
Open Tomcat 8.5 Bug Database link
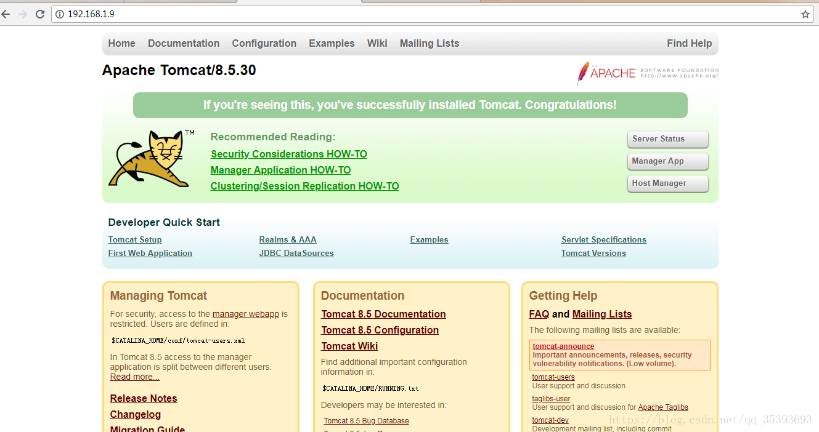click(x=367, y=421)
